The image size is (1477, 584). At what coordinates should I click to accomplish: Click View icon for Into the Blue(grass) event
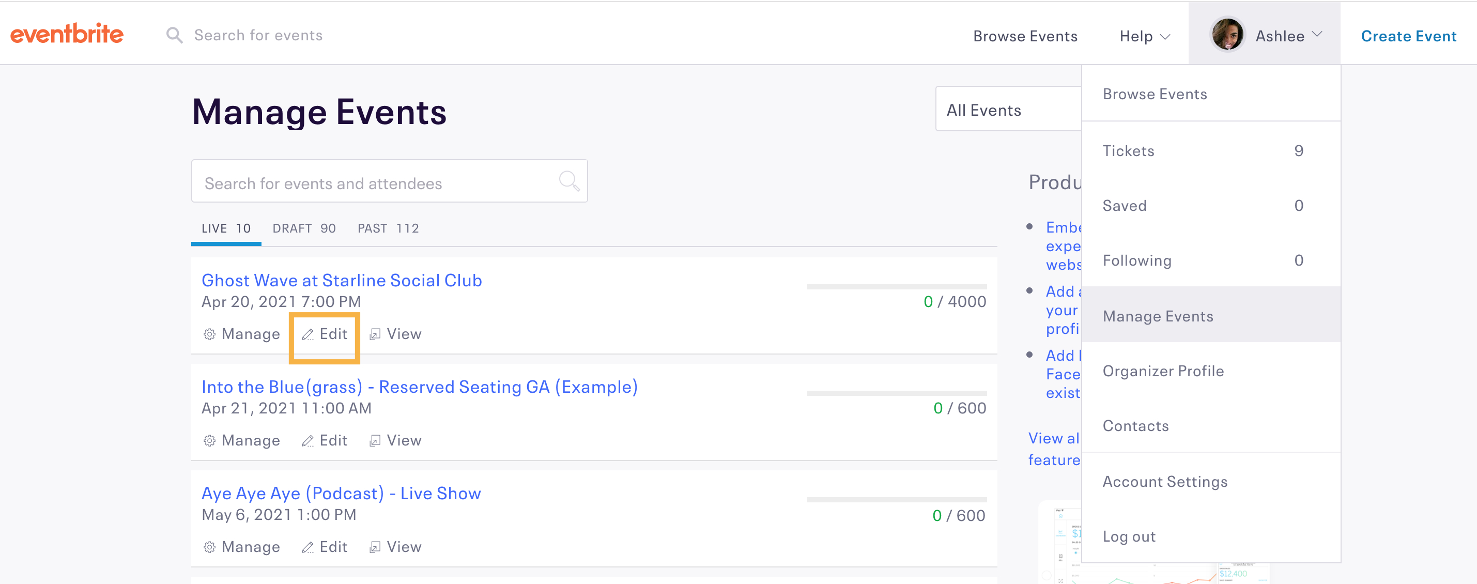pyautogui.click(x=375, y=441)
